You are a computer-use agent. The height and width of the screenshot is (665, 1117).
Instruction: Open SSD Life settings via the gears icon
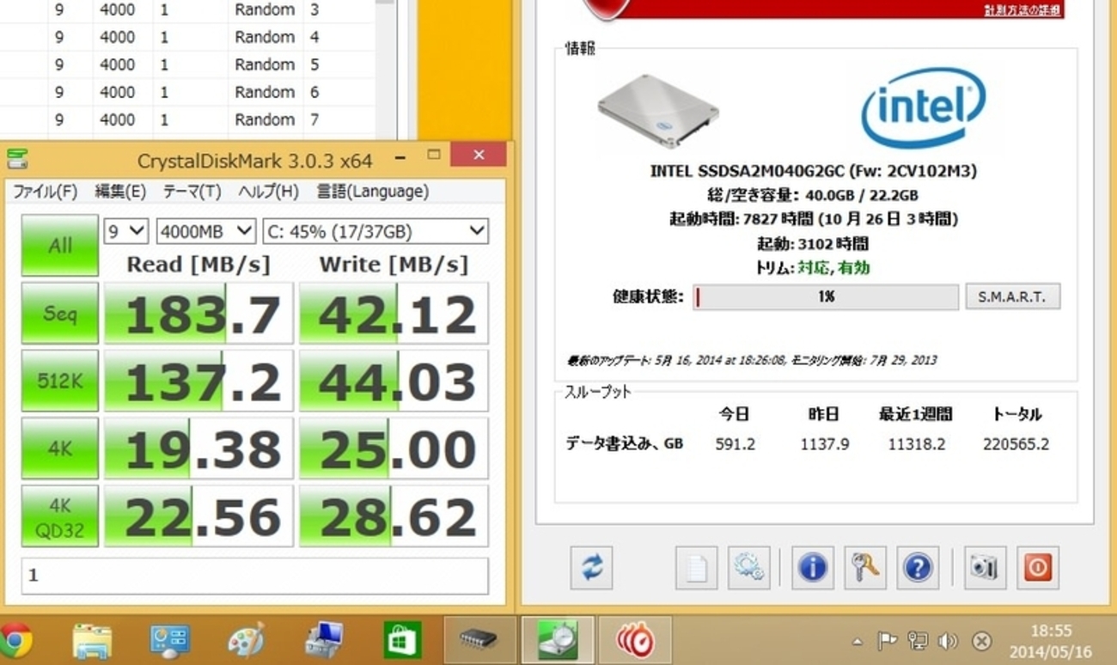pos(748,567)
